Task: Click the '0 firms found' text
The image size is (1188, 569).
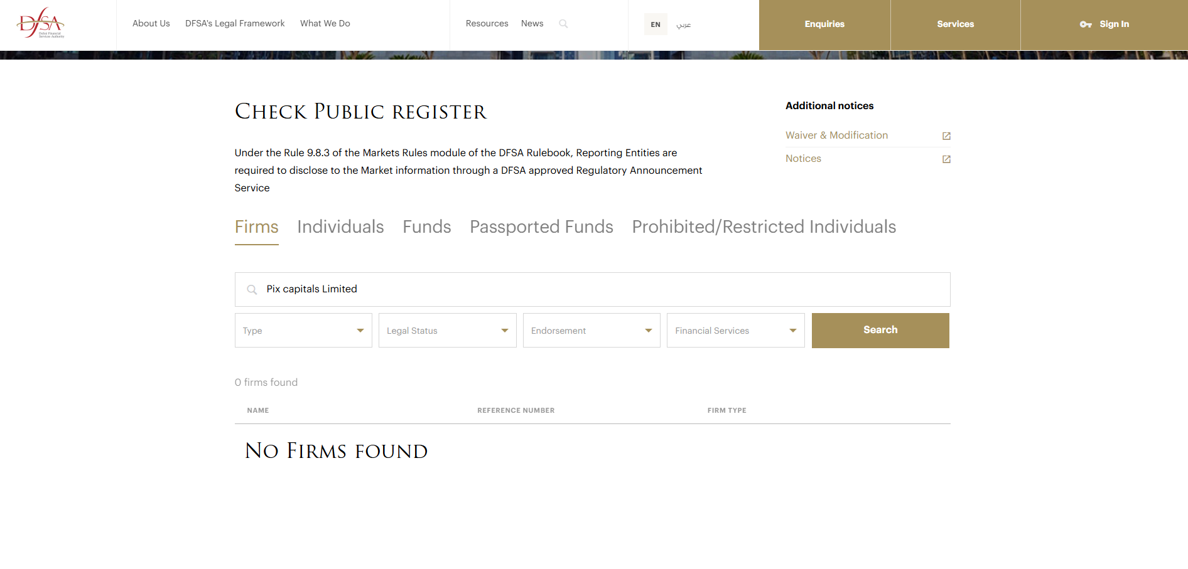Action: point(266,383)
